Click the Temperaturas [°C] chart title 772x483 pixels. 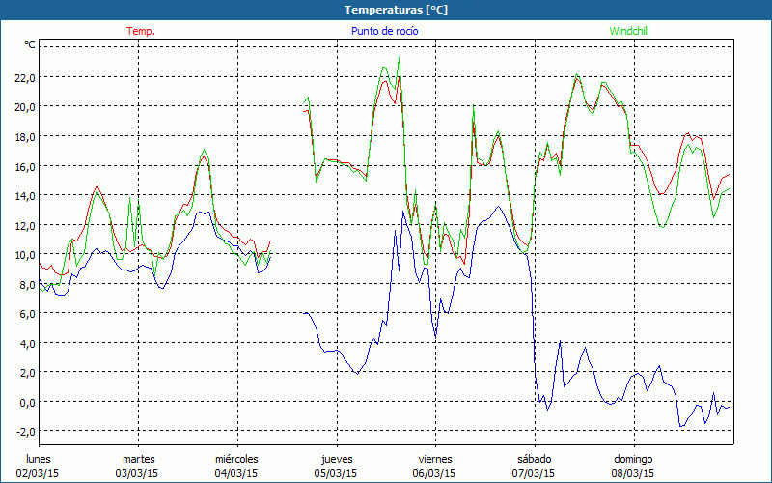[396, 10]
